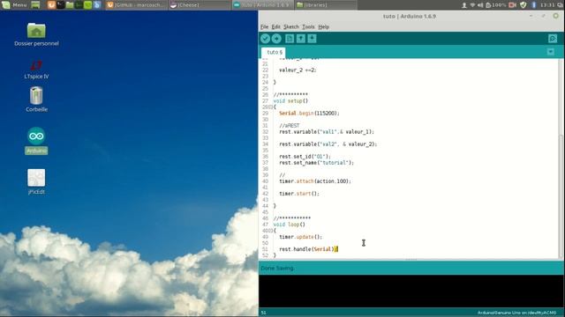Open the Serial Monitor magnifier icon
Viewport: 565px width, 317px height.
(553, 39)
